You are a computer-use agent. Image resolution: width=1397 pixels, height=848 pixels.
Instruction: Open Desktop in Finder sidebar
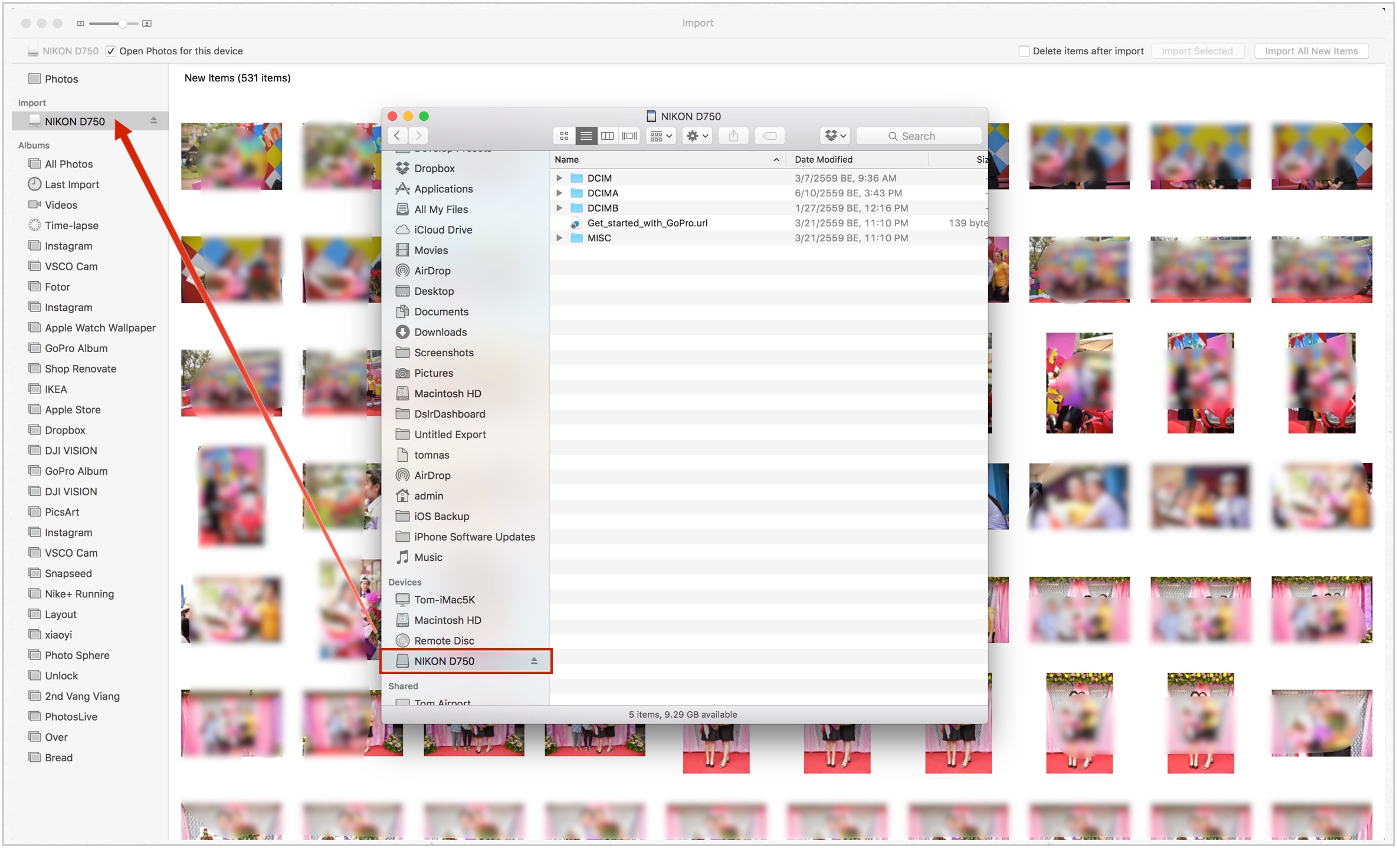pyautogui.click(x=434, y=291)
